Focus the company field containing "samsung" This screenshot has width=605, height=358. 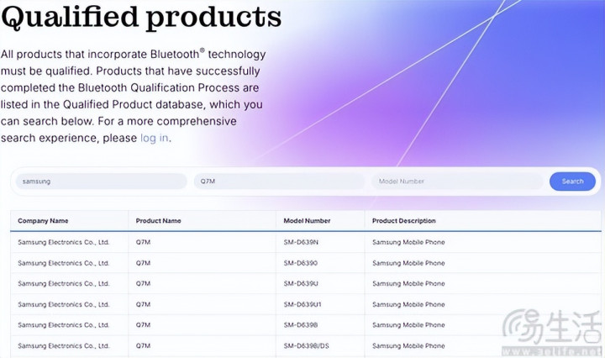(x=102, y=182)
